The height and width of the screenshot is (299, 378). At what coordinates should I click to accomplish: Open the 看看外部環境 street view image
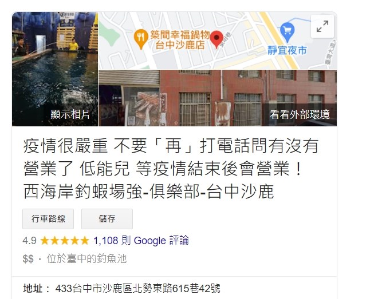218,98
